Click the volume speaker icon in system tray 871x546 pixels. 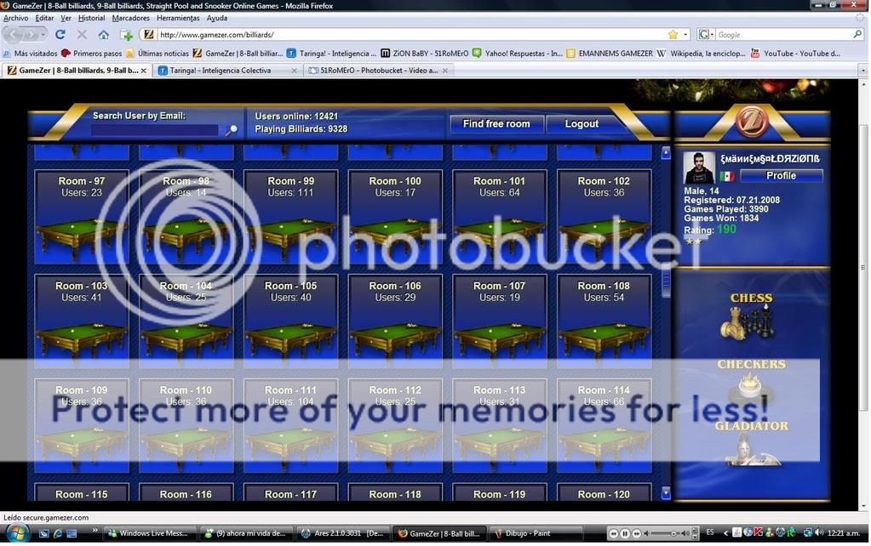pyautogui.click(x=819, y=533)
